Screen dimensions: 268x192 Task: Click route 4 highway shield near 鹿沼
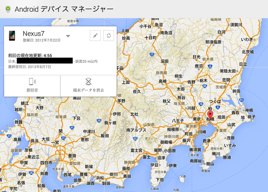coord(210,66)
